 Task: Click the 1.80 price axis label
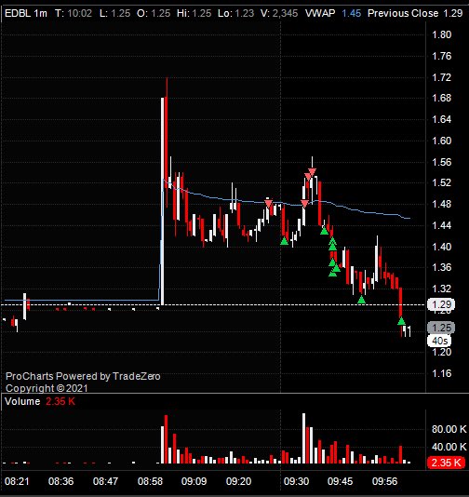[441, 34]
